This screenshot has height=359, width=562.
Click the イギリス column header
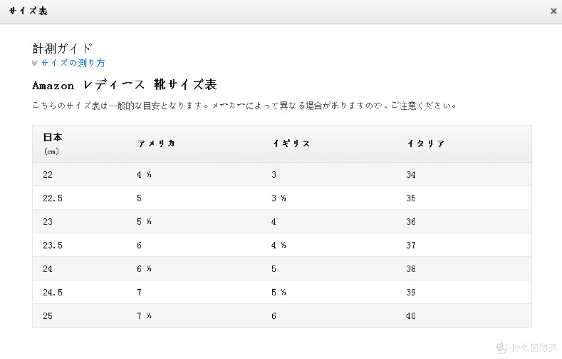291,144
